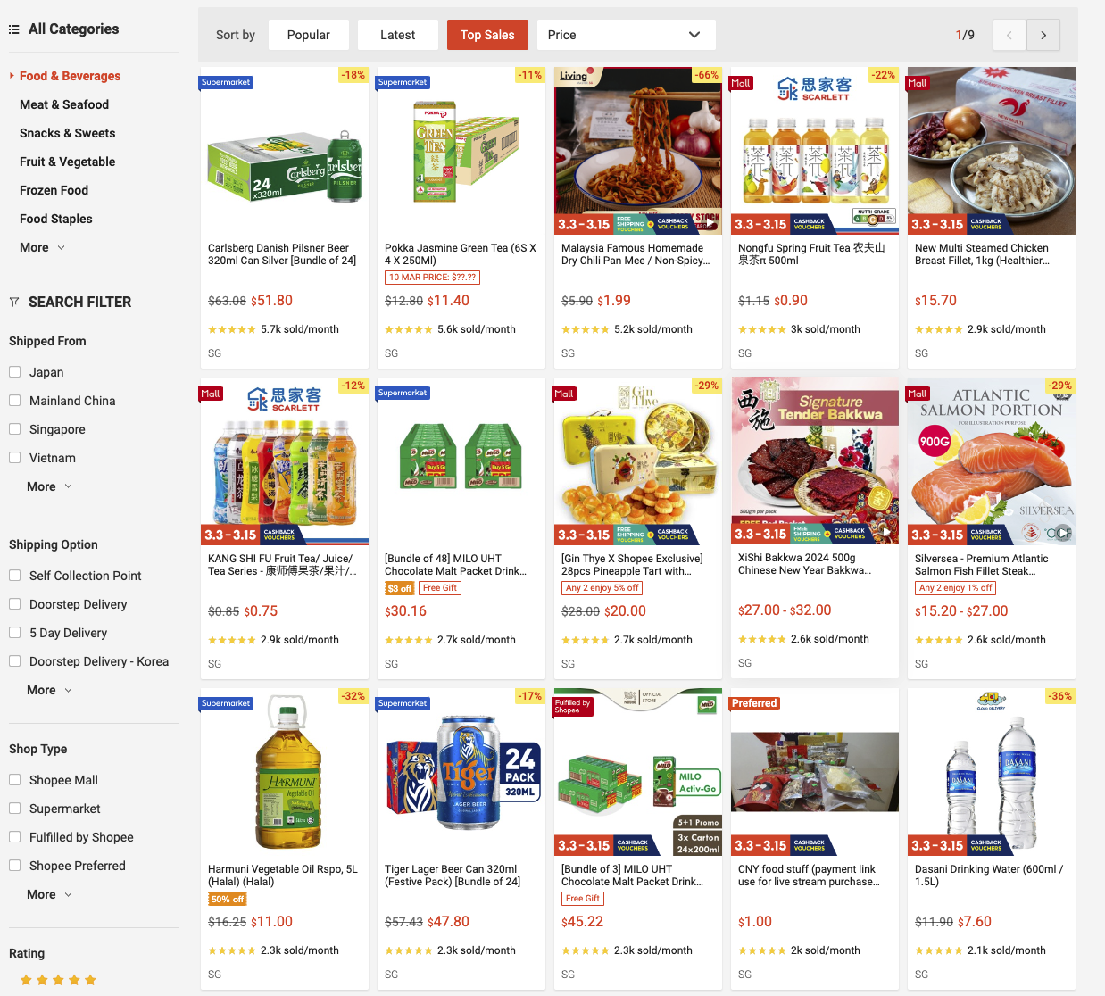Viewport: 1105px width, 996px height.
Task: Click Supermarket badge on Carlsberg product
Action: click(226, 82)
